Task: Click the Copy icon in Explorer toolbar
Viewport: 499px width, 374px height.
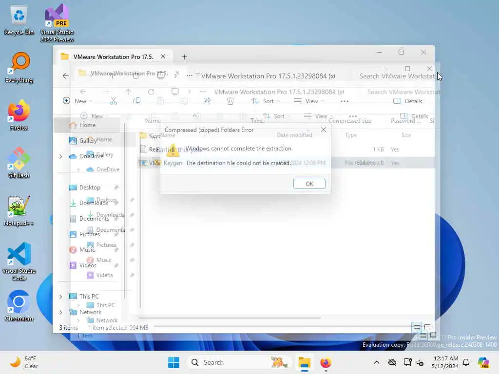Action: 137,101
